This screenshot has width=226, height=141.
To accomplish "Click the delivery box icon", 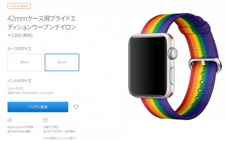I will pyautogui.click(x=46, y=120).
